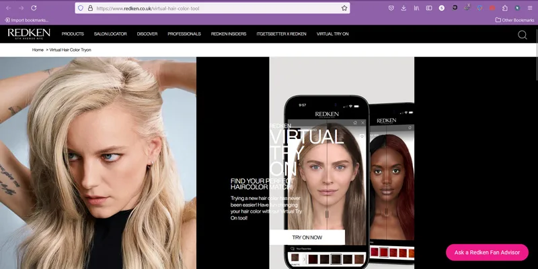Open ItGetsBetter x Redken nav item

pyautogui.click(x=281, y=34)
